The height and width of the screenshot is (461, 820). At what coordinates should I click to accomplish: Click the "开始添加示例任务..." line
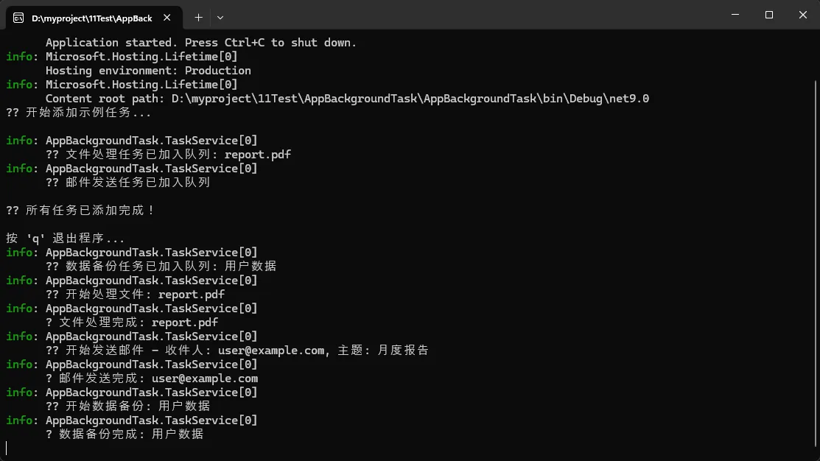(87, 113)
